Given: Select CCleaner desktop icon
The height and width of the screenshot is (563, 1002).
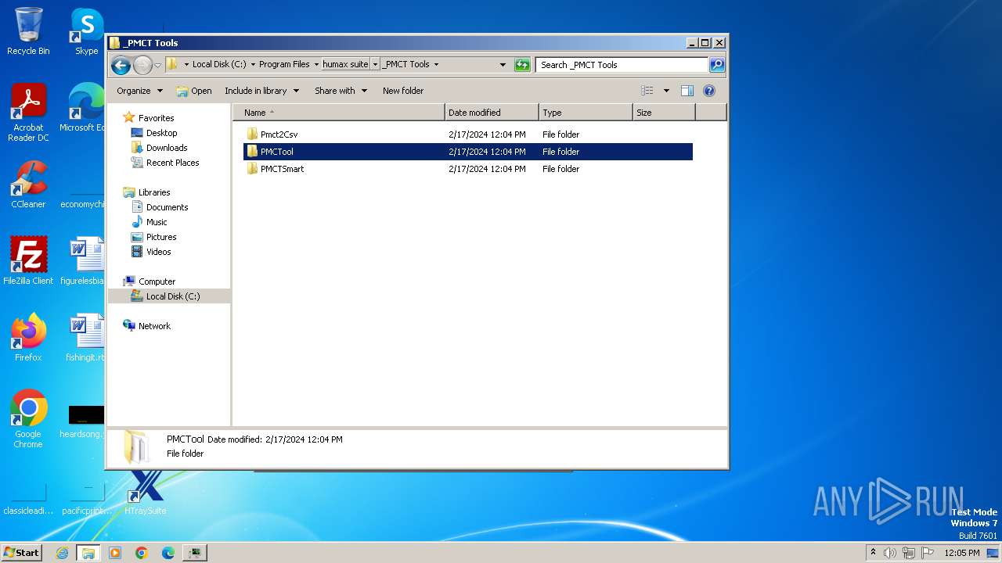Looking at the screenshot, I should [x=28, y=185].
